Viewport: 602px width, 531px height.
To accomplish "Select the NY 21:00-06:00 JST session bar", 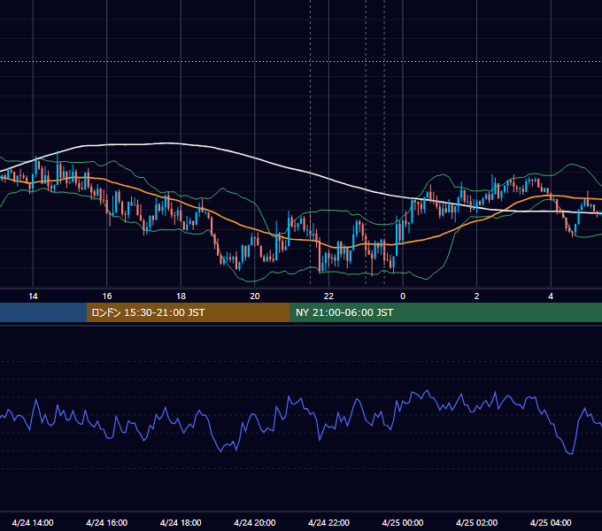I will point(445,312).
